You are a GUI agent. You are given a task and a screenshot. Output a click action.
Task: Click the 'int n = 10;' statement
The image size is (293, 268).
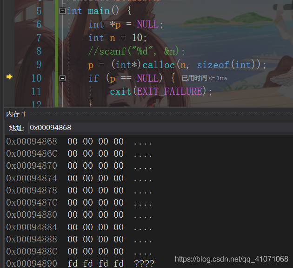[118, 38]
